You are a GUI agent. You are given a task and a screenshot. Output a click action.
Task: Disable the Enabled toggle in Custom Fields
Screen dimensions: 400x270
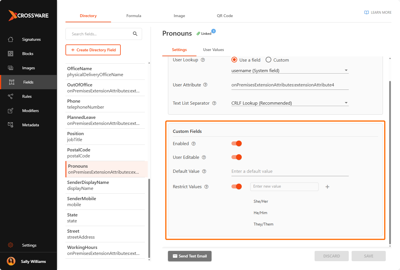click(x=237, y=143)
